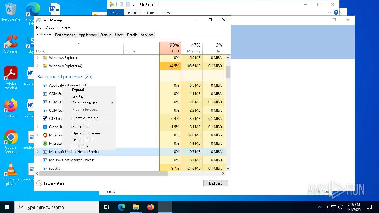Click the Windows Explorer (4) folder icon
This screenshot has width=379, height=213.
(45, 66)
